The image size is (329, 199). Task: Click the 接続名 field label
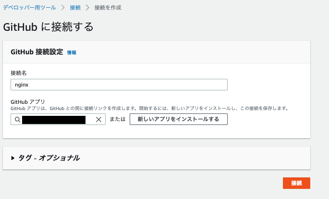[x=18, y=73]
